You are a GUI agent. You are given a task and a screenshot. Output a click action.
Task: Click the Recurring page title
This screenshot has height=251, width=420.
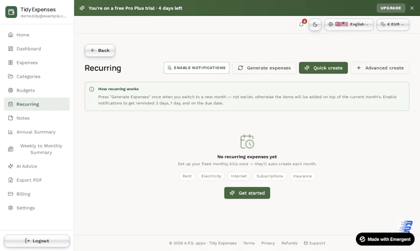click(103, 68)
